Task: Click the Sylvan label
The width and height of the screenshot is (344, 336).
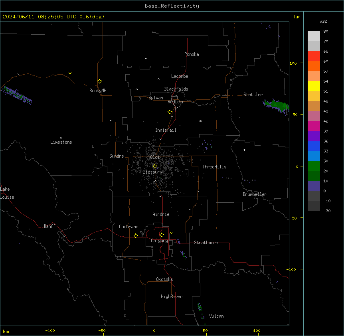Action: tap(156, 98)
